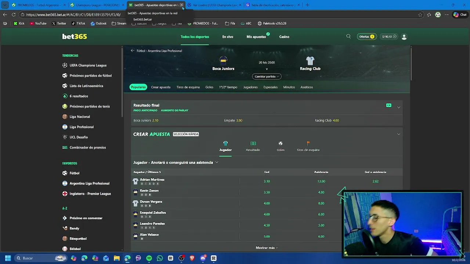The height and width of the screenshot is (264, 470).
Task: Open WhatsApp from the taskbar
Action: point(160,258)
